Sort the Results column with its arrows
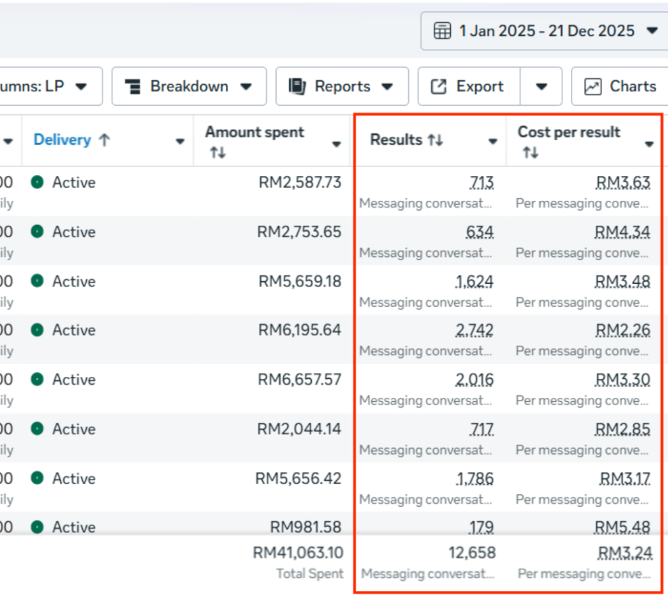The height and width of the screenshot is (602, 668). coord(435,140)
